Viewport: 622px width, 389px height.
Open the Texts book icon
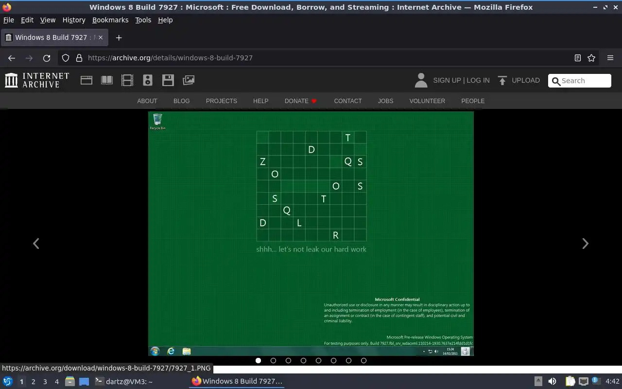tap(107, 80)
